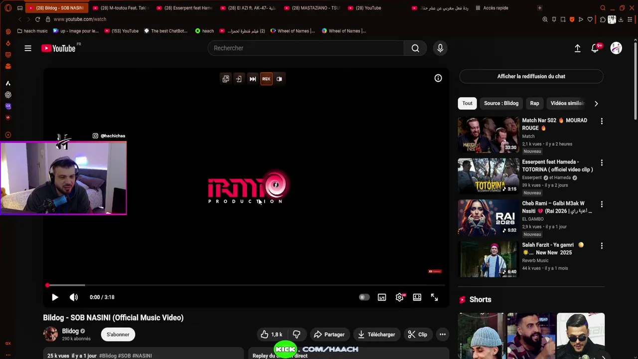
Task: Open the Blidog channel name link
Action: click(x=70, y=331)
